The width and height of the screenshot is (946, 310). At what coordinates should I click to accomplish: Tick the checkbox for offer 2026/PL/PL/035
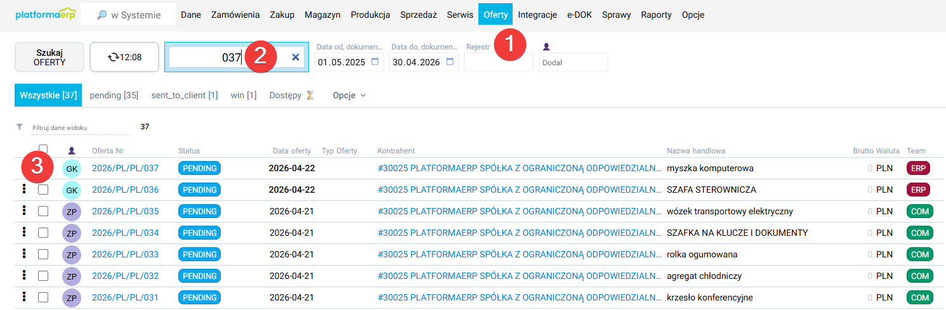(43, 211)
